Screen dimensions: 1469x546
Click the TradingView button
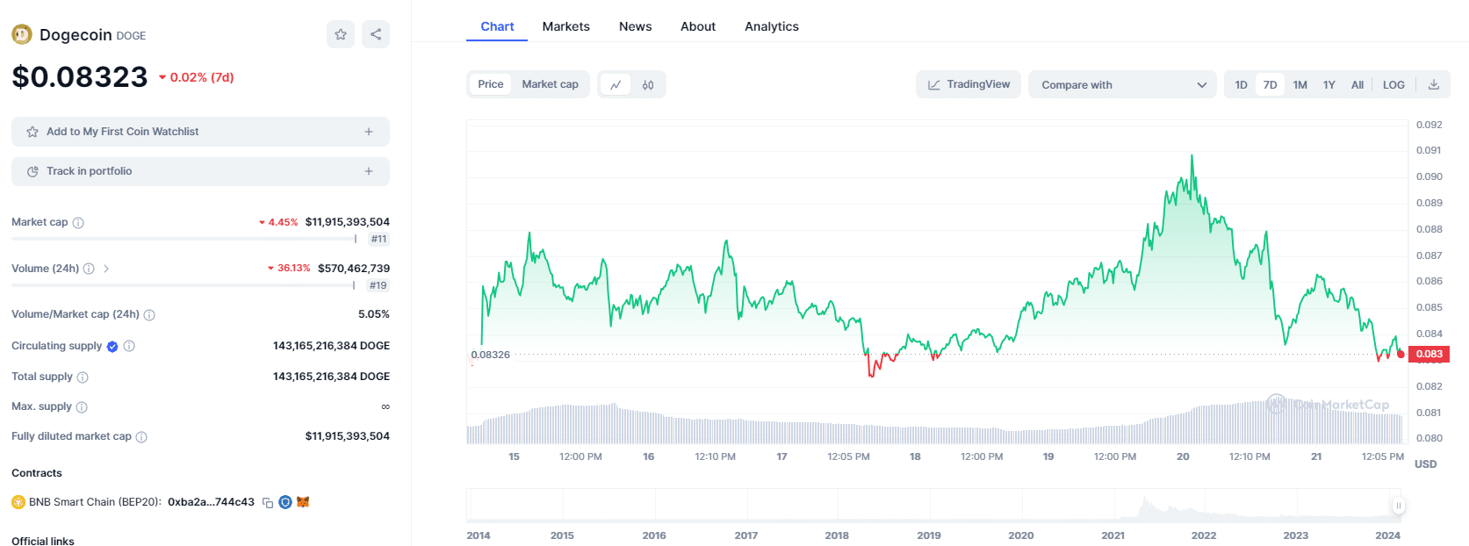(x=969, y=84)
